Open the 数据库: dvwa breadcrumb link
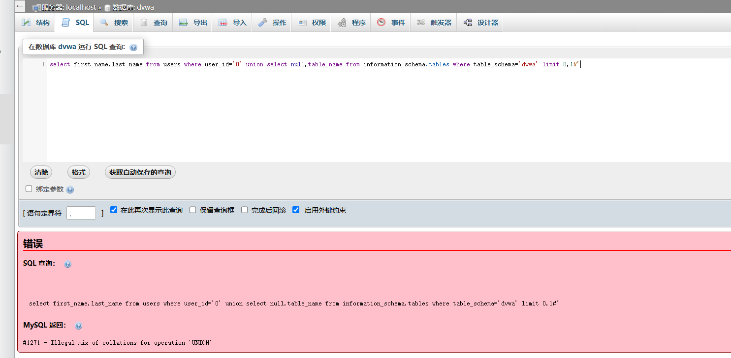The image size is (731, 358). pyautogui.click(x=134, y=8)
